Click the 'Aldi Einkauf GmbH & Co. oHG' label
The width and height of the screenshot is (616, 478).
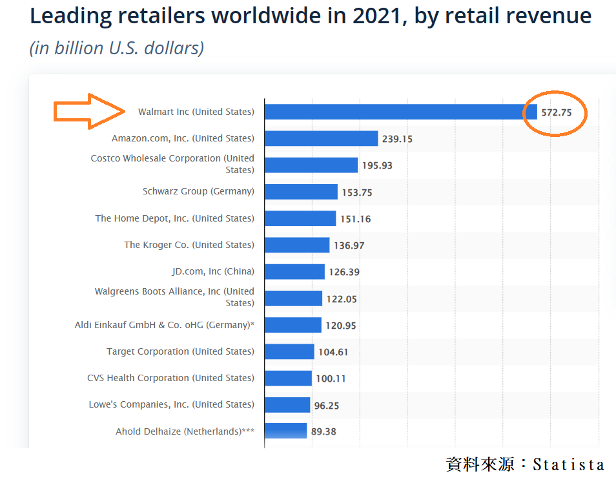(x=164, y=325)
